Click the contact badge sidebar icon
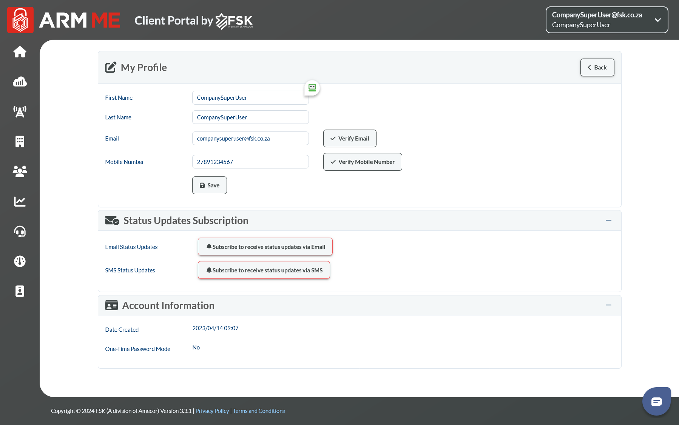Viewport: 679px width, 425px height. (x=20, y=291)
